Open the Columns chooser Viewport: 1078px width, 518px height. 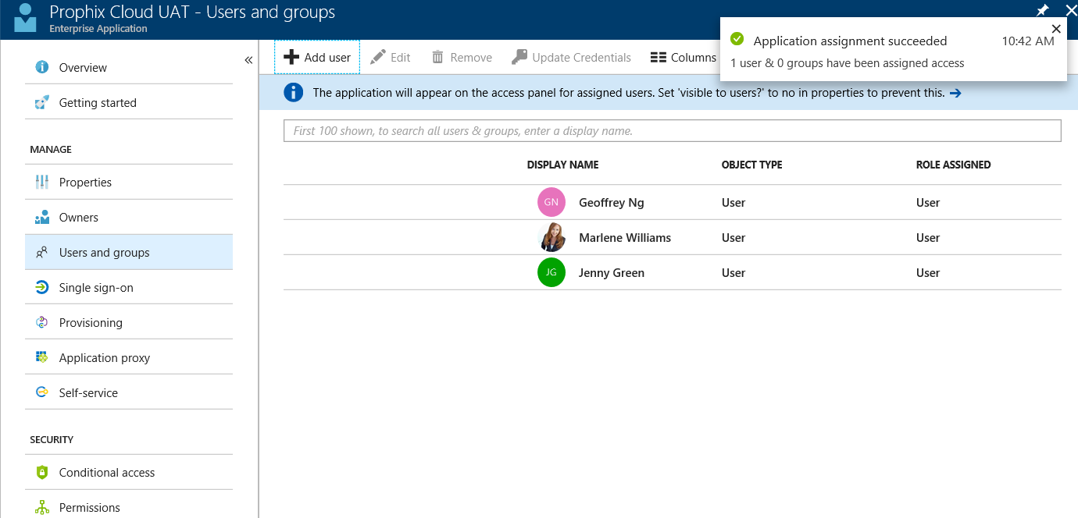coord(684,57)
